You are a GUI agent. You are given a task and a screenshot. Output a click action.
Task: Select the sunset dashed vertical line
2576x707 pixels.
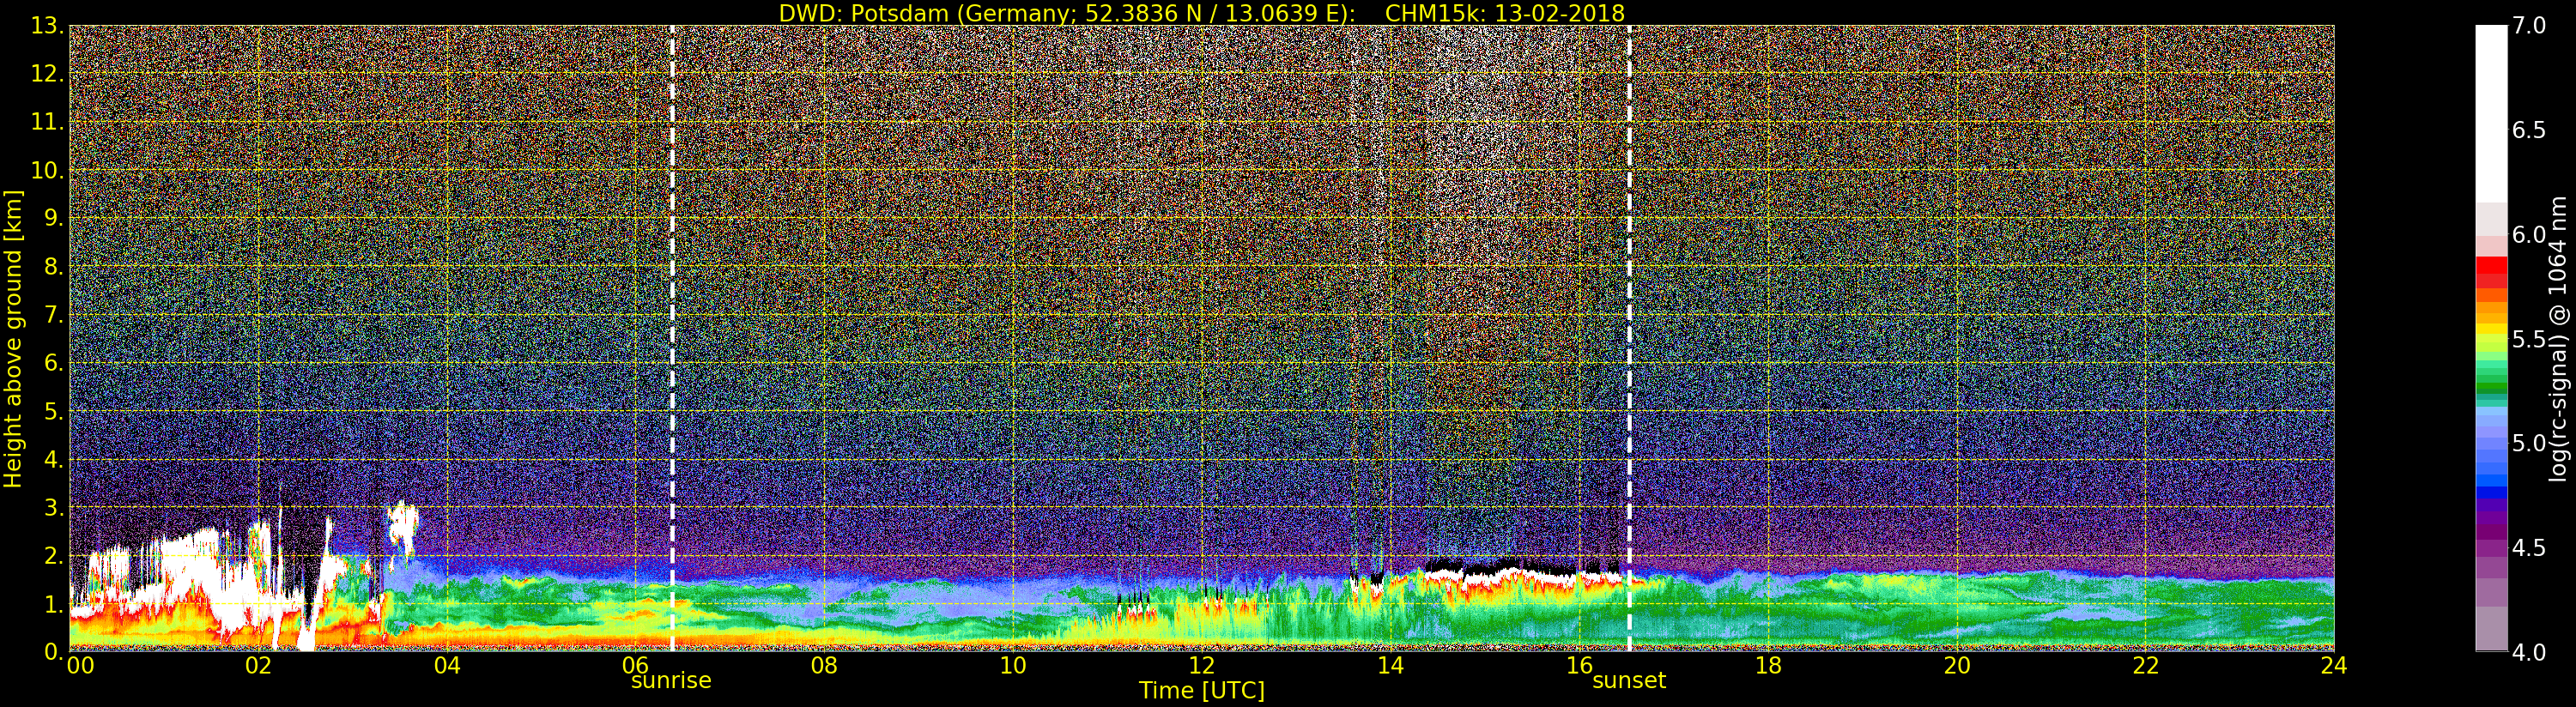[1629, 337]
